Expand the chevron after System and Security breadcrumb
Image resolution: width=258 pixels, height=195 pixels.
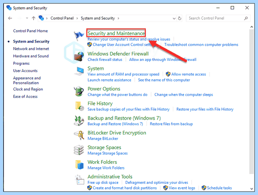pos(118,18)
